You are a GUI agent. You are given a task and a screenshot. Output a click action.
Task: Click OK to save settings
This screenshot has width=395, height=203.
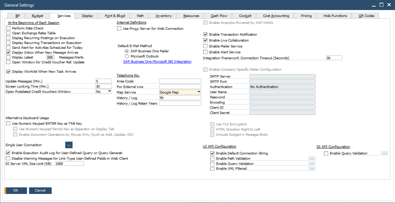16,191
